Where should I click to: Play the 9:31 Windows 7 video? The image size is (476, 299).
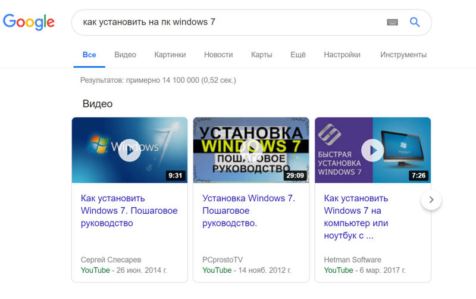[130, 150]
